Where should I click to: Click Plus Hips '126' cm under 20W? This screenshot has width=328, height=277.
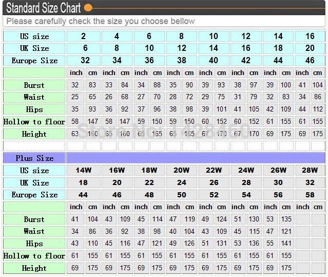coord(189,243)
